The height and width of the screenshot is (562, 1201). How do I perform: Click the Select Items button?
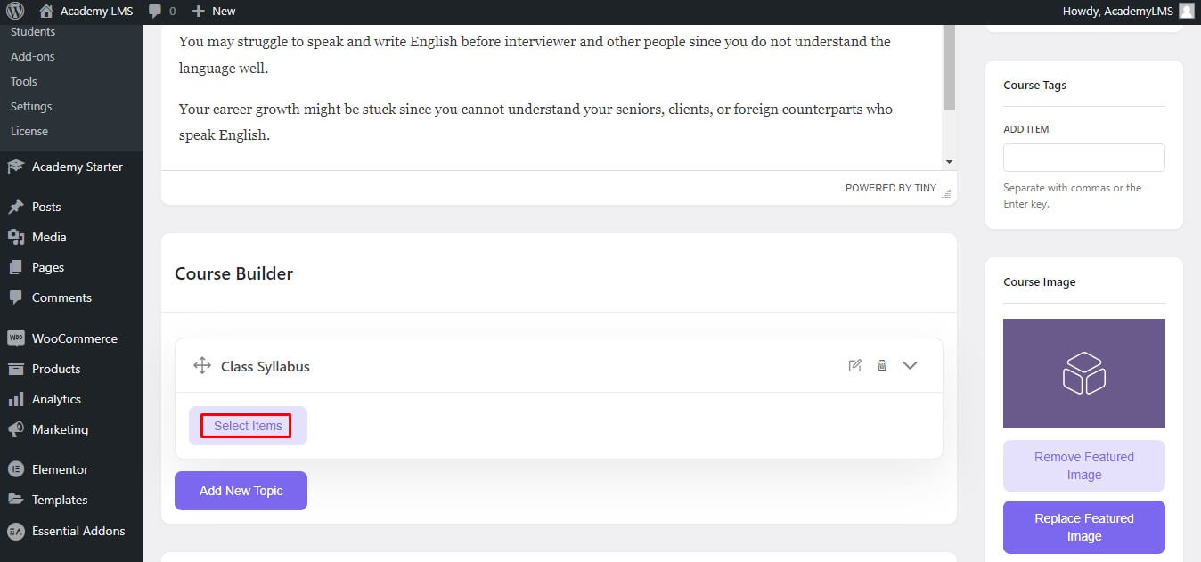pyautogui.click(x=248, y=426)
